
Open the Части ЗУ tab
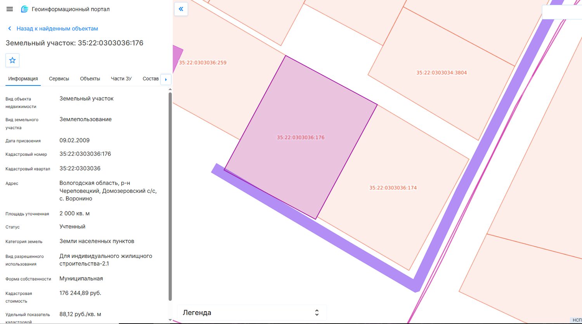click(x=121, y=78)
